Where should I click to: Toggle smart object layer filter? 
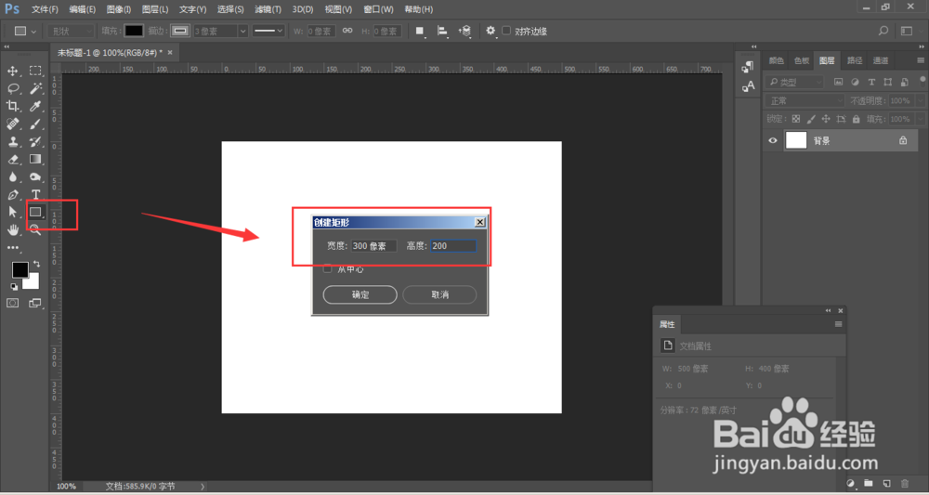[x=904, y=83]
